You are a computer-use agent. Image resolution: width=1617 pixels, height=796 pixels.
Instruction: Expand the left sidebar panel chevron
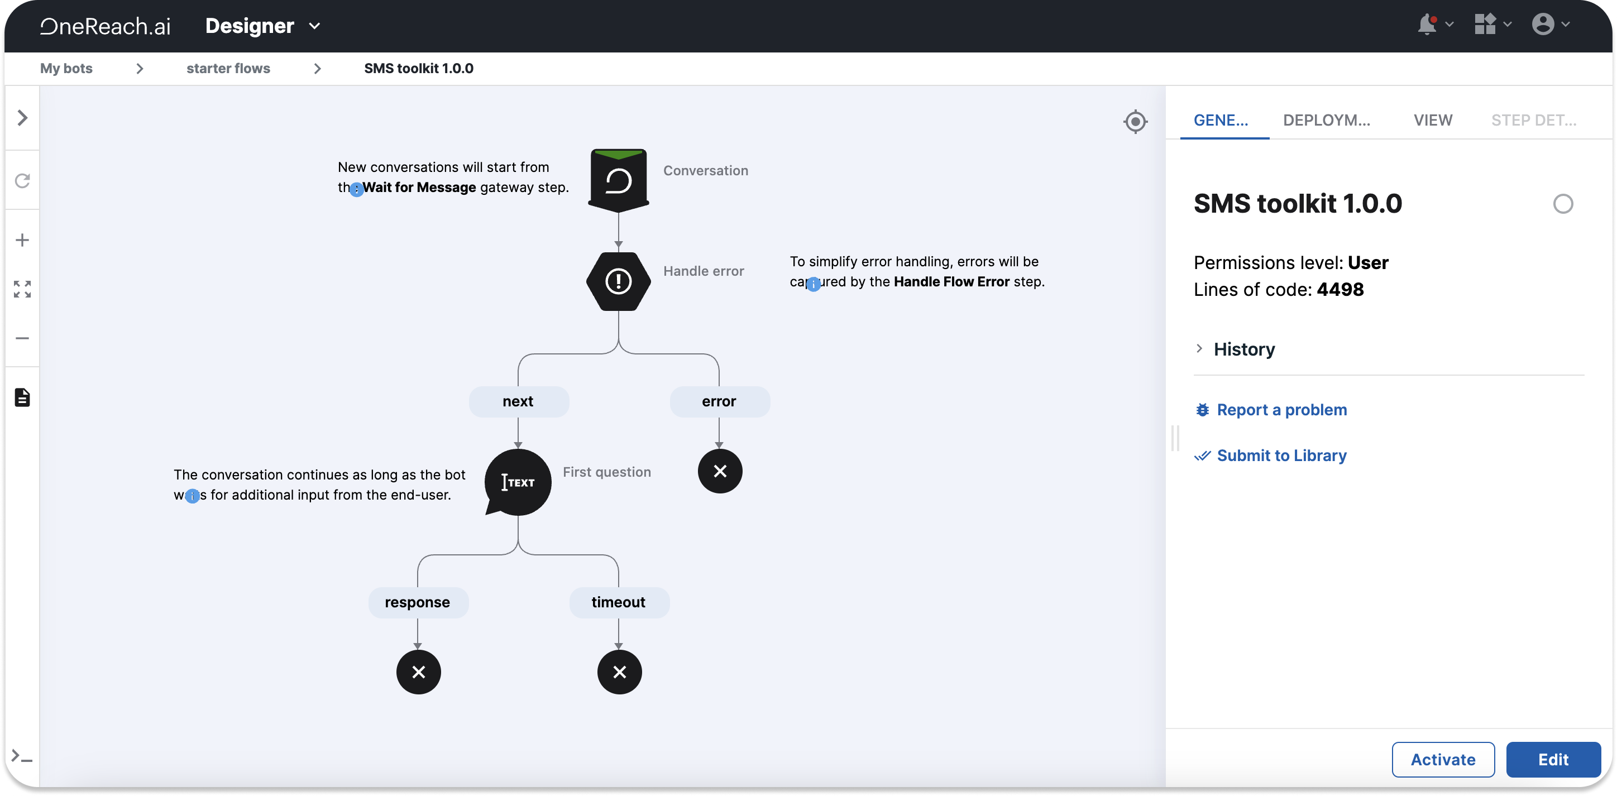pos(22,117)
